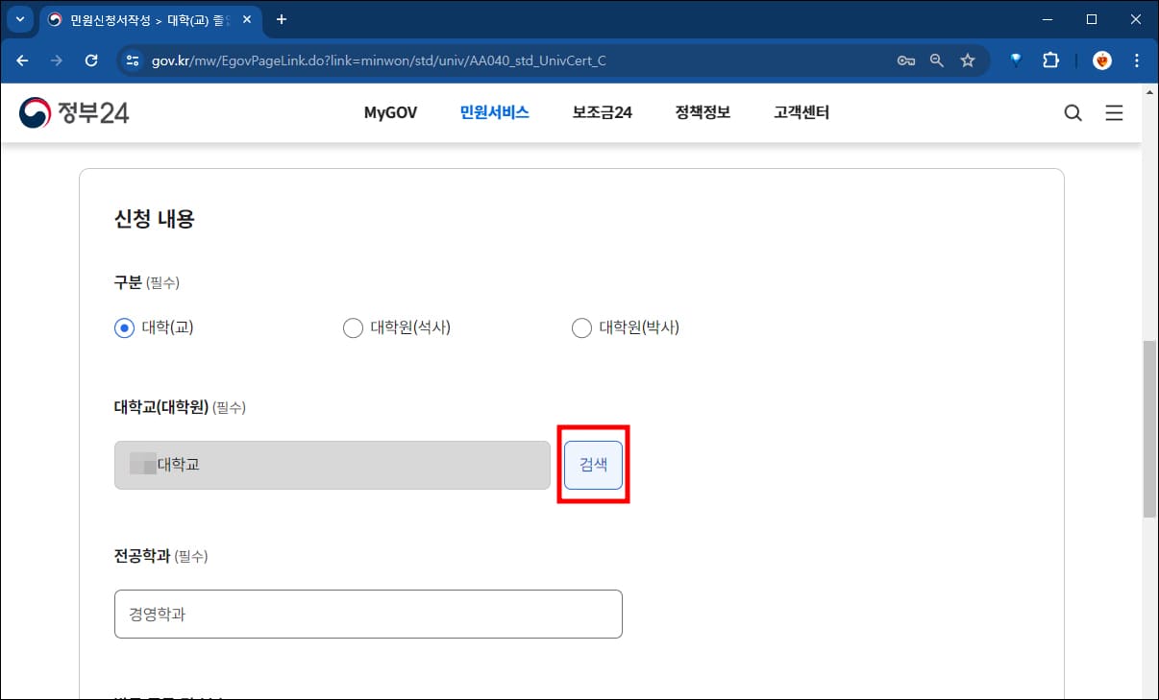Open the 정부24 site search magnifier icon
This screenshot has height=700, width=1159.
(1073, 112)
